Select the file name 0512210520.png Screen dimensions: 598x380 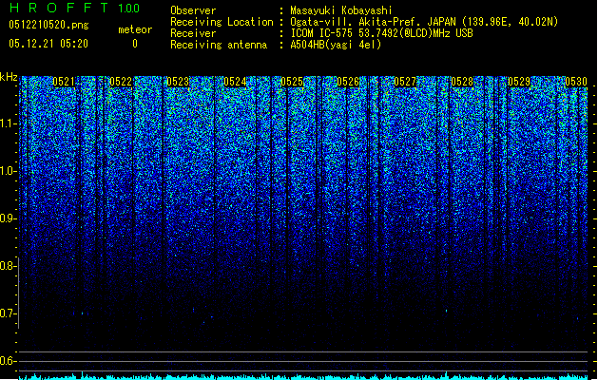[x=48, y=25]
